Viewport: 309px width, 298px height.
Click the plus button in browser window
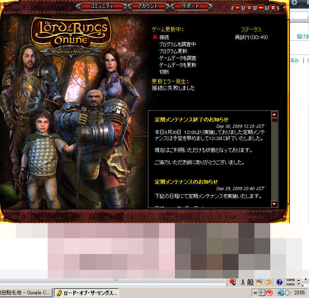[294, 2]
